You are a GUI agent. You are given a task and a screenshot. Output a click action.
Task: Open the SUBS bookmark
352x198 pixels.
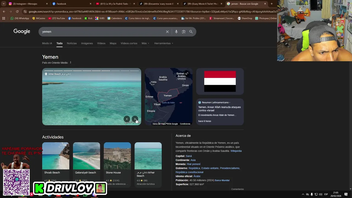(100, 18)
